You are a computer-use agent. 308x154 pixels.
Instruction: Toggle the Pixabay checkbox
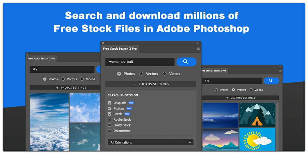tap(110, 108)
